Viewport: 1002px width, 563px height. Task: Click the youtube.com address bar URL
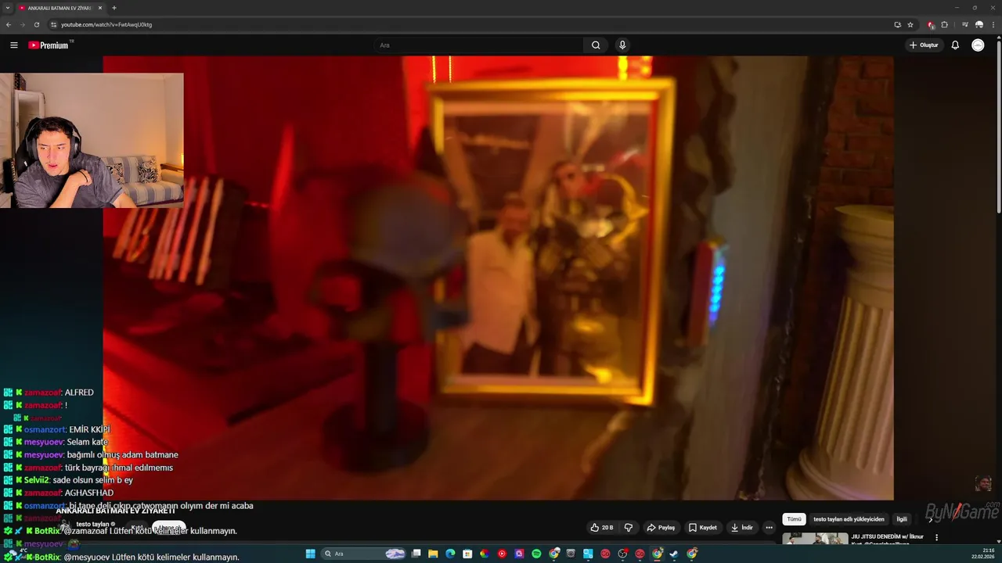(x=106, y=24)
